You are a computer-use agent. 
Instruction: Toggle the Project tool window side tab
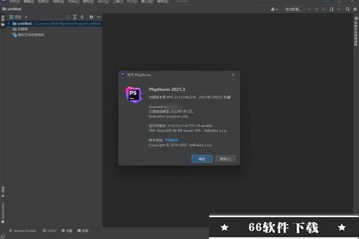[3, 20]
